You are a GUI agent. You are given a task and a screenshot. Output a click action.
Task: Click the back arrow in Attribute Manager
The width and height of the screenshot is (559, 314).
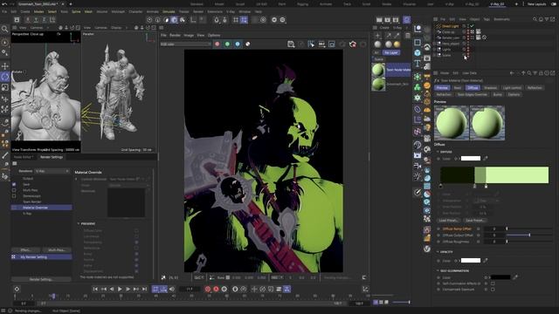[x=512, y=73]
